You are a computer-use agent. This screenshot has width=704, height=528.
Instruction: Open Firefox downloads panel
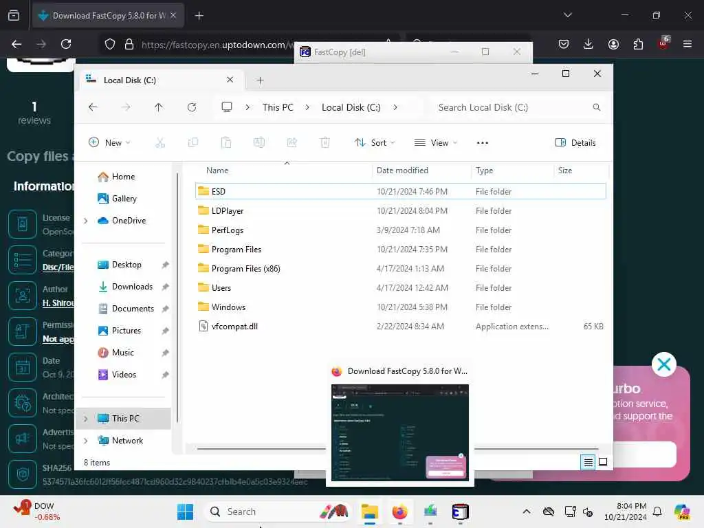click(x=588, y=44)
